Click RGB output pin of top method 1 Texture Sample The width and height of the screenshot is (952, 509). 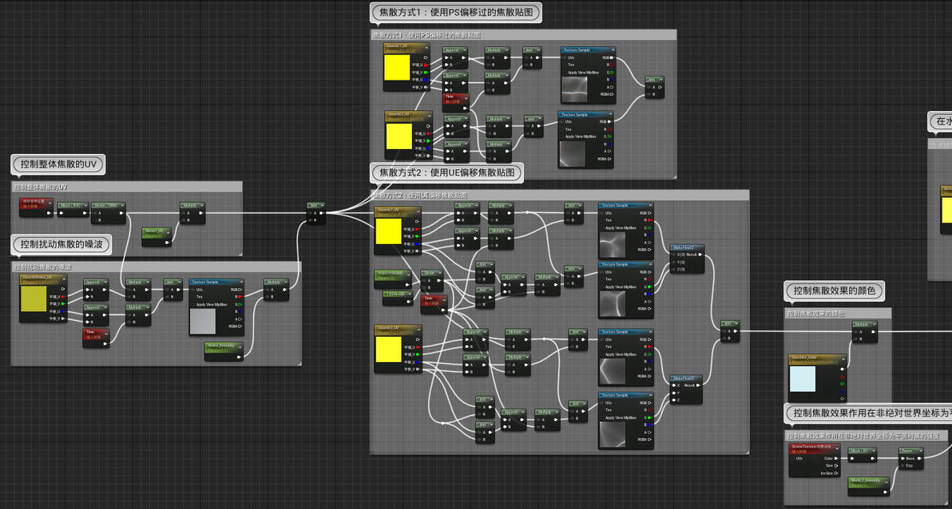click(612, 57)
